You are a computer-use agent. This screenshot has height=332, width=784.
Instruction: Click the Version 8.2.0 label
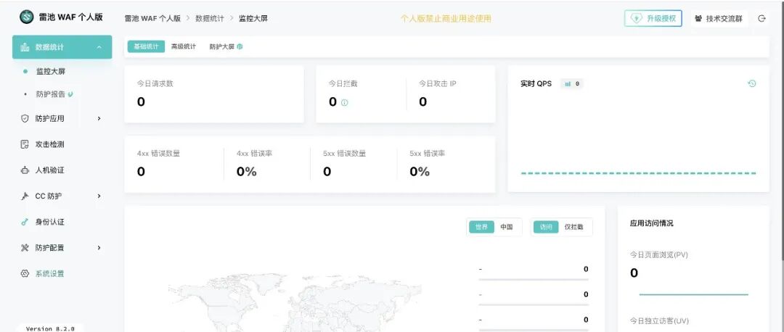(x=50, y=328)
